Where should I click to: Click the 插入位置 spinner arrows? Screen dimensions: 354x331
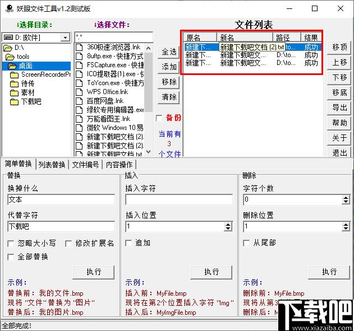pos(228,226)
